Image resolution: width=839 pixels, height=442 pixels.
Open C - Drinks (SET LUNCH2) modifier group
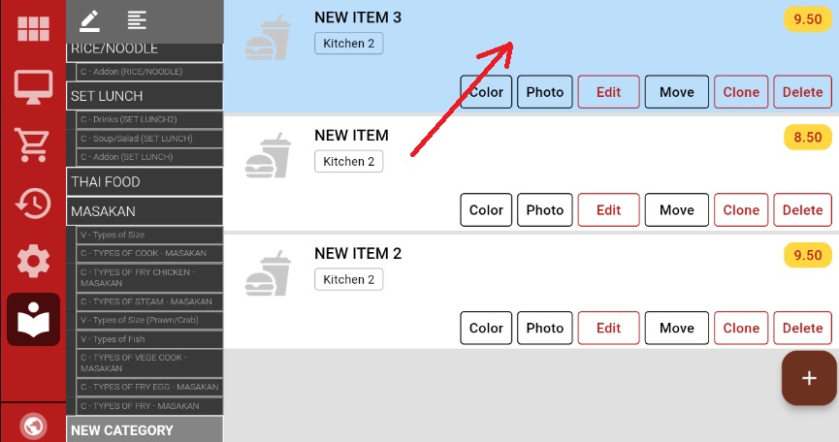coord(149,120)
